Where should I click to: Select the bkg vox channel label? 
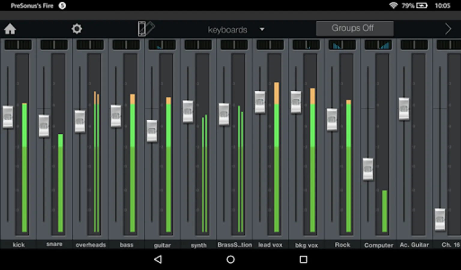coord(306,245)
